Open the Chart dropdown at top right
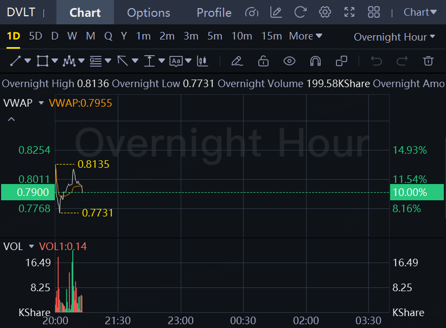The width and height of the screenshot is (446, 328). click(x=420, y=12)
